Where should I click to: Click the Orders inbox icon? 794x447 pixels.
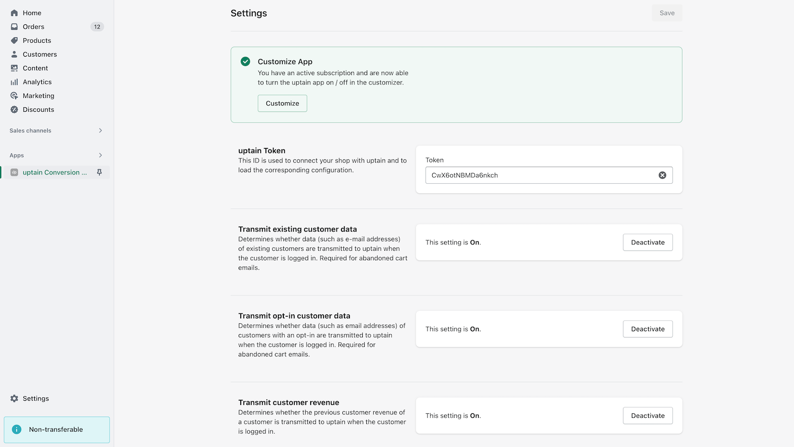(x=14, y=27)
